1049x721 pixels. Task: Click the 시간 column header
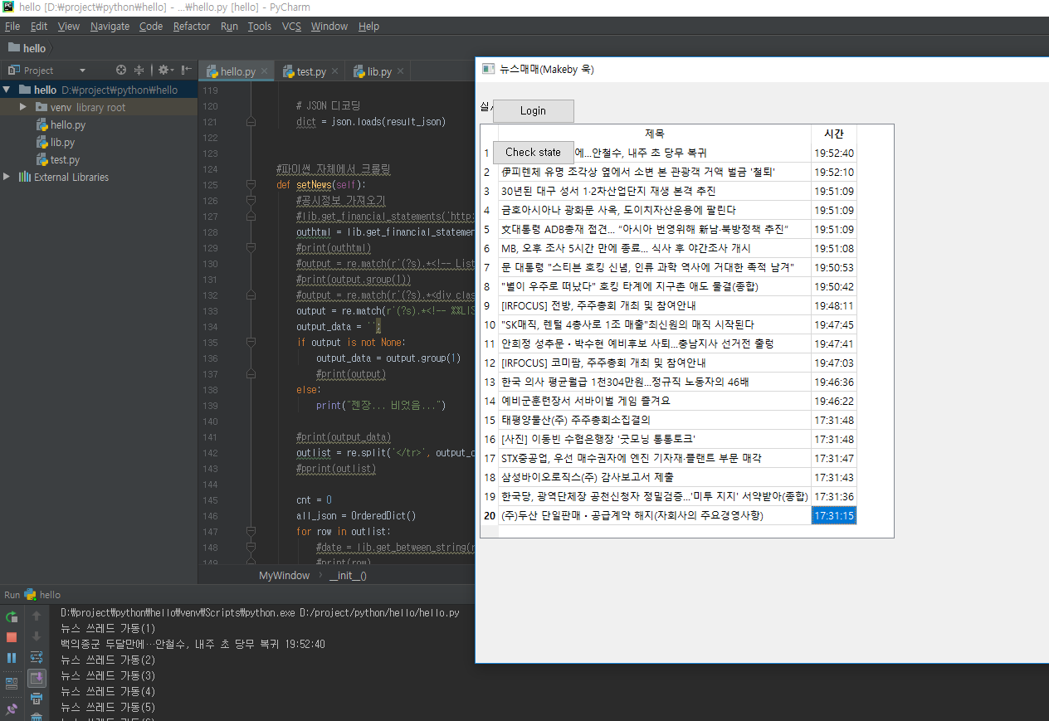[834, 134]
